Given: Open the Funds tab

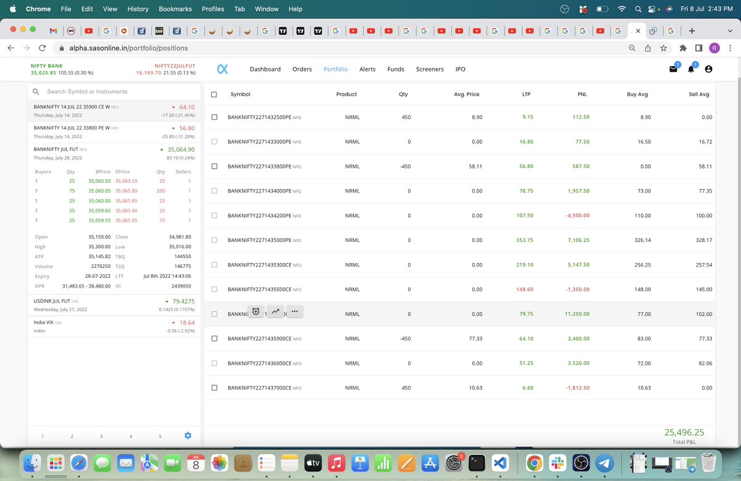Looking at the screenshot, I should click(396, 69).
